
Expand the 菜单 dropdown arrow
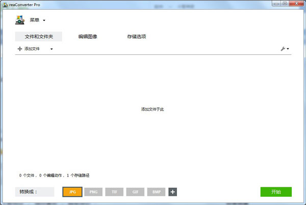pos(44,21)
